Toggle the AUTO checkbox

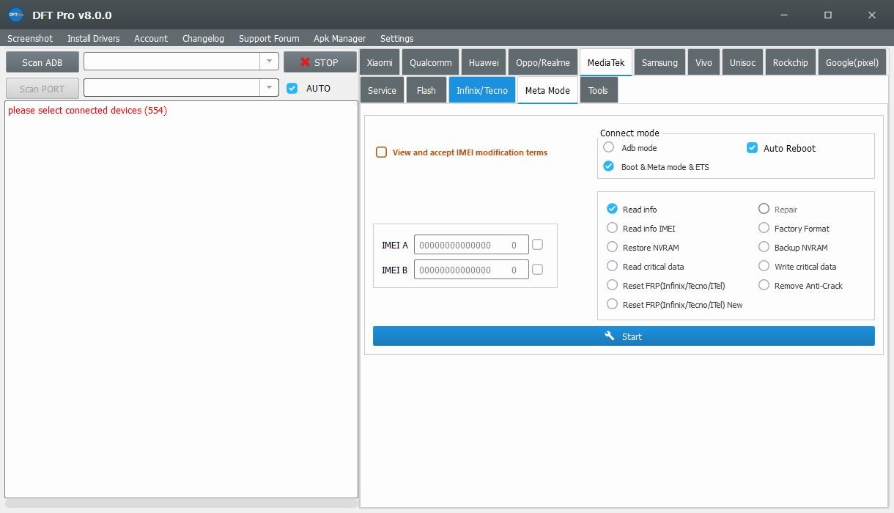tap(292, 88)
